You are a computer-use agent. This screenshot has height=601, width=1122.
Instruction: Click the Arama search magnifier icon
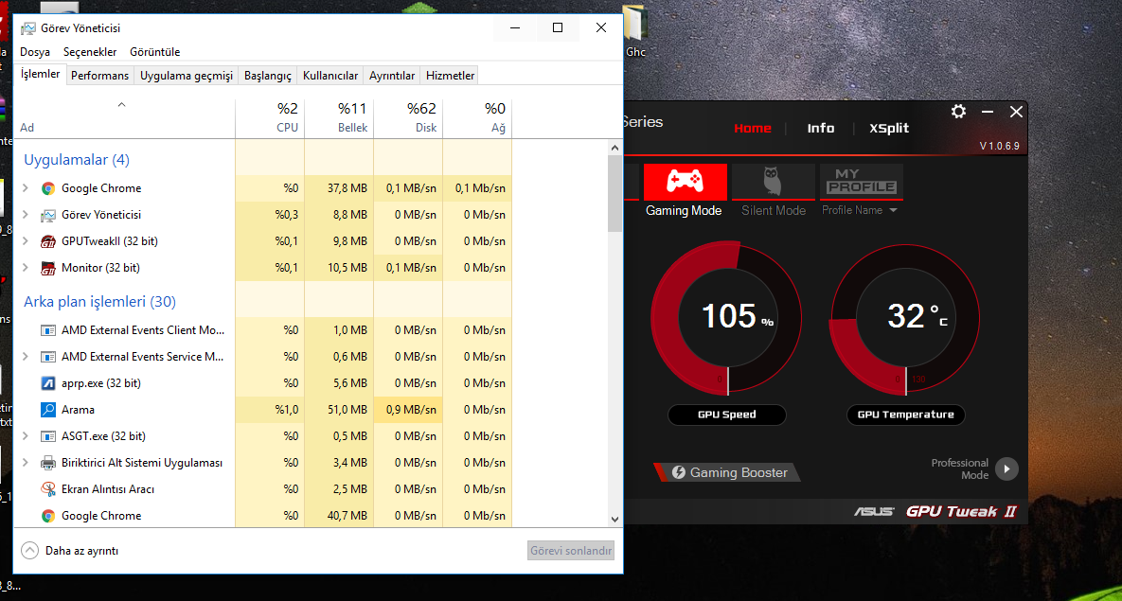coord(48,409)
